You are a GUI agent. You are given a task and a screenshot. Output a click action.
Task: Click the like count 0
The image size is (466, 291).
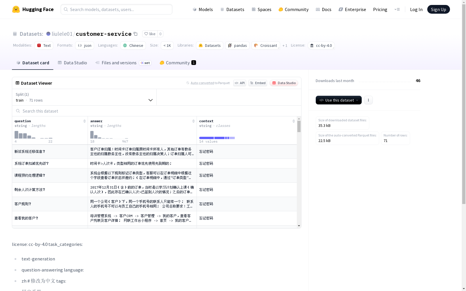coord(160,34)
